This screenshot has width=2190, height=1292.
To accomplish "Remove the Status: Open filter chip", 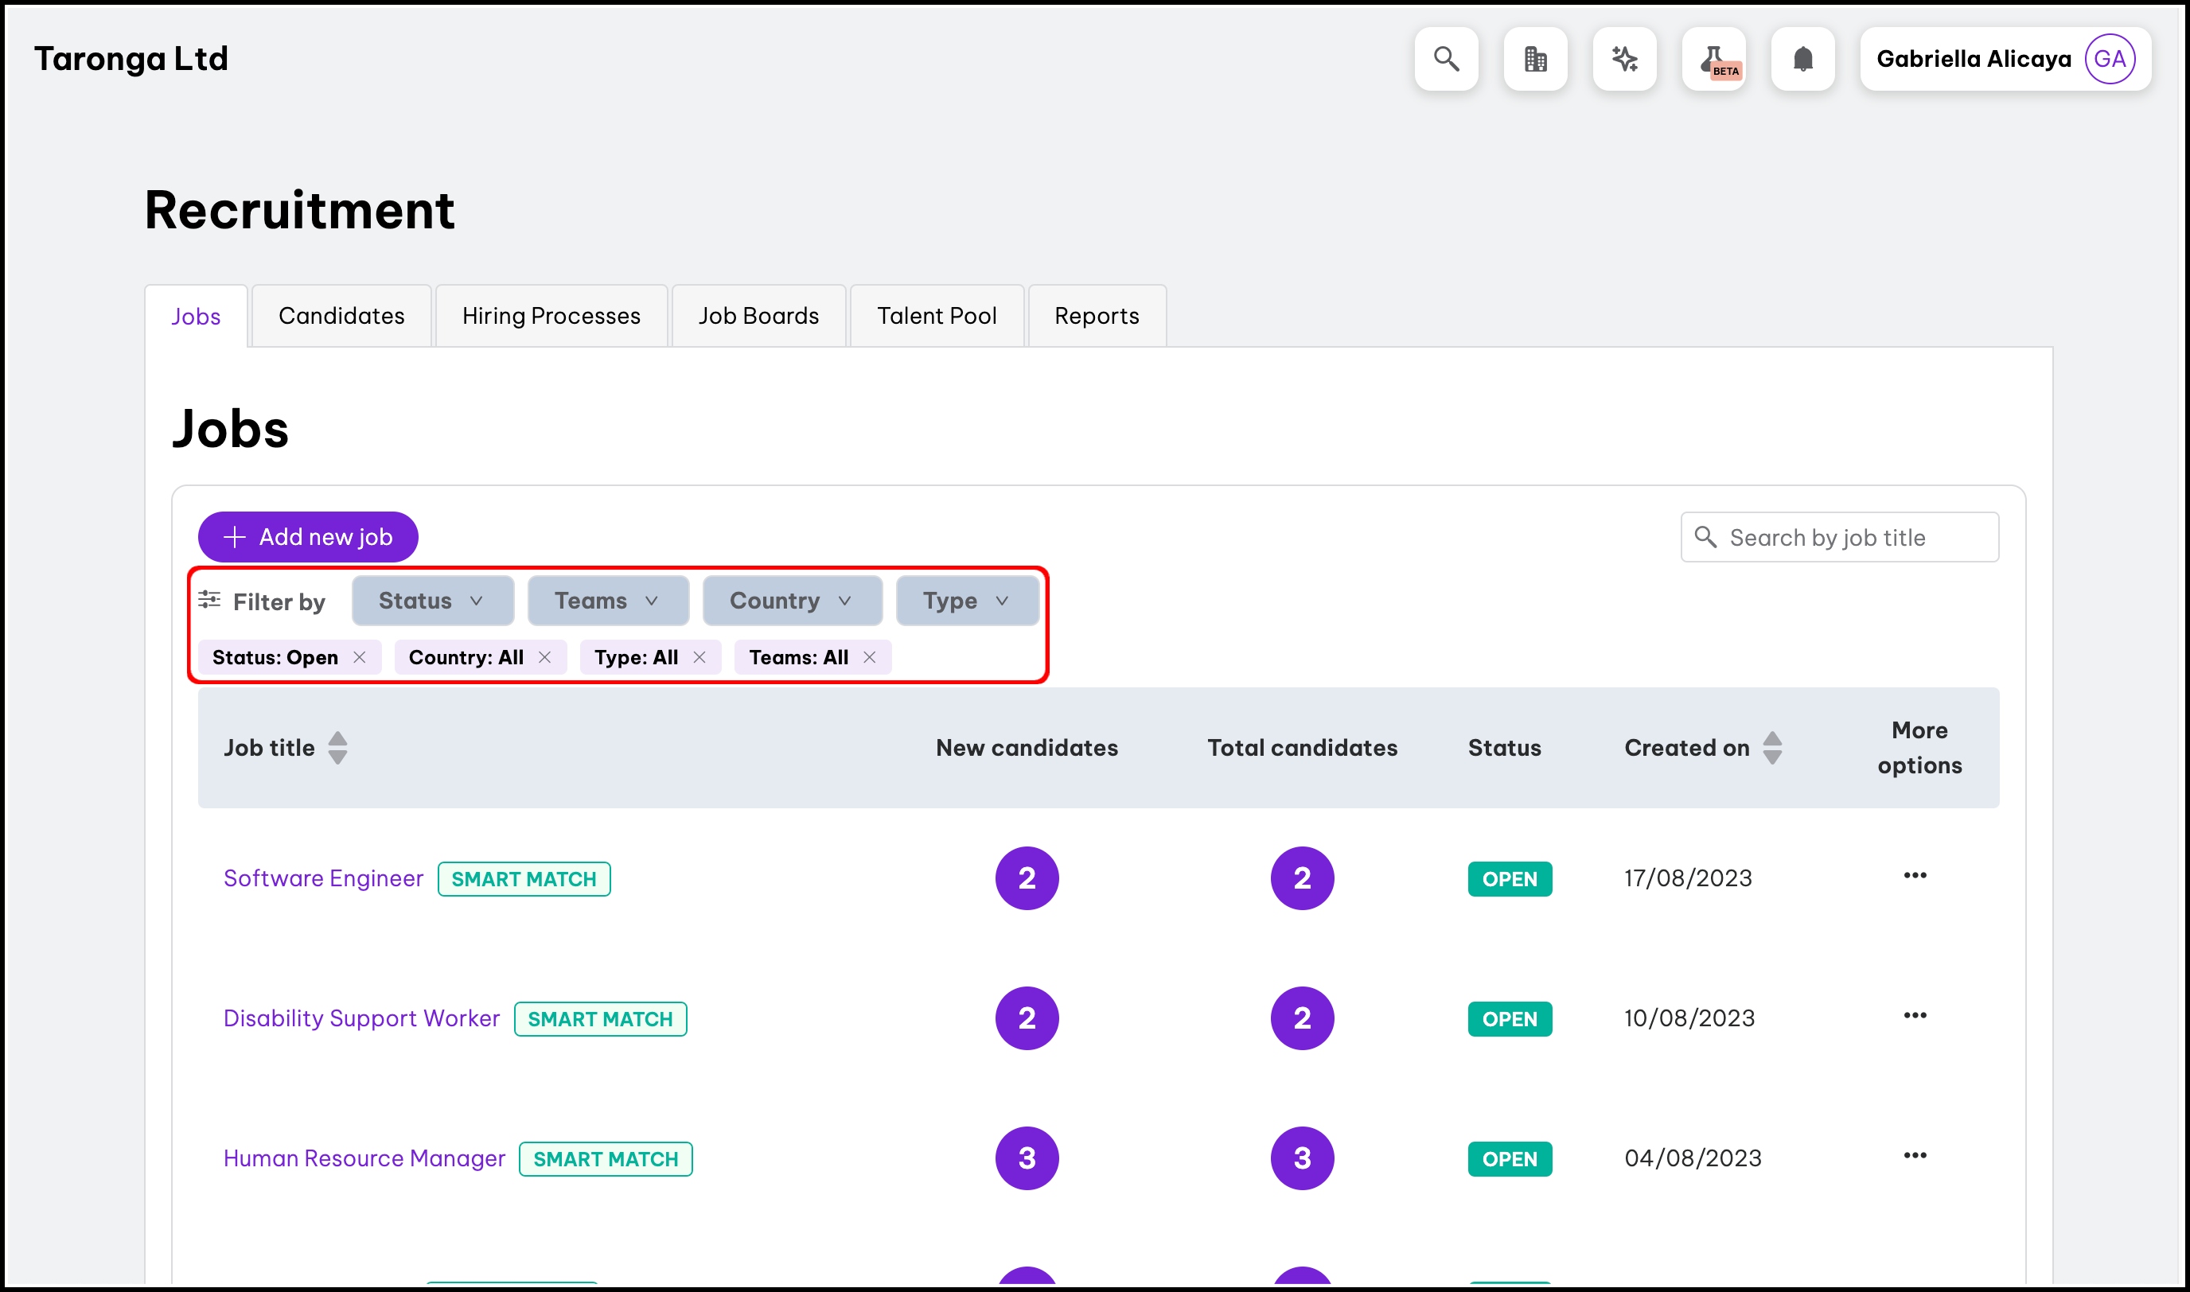I will [x=360, y=657].
